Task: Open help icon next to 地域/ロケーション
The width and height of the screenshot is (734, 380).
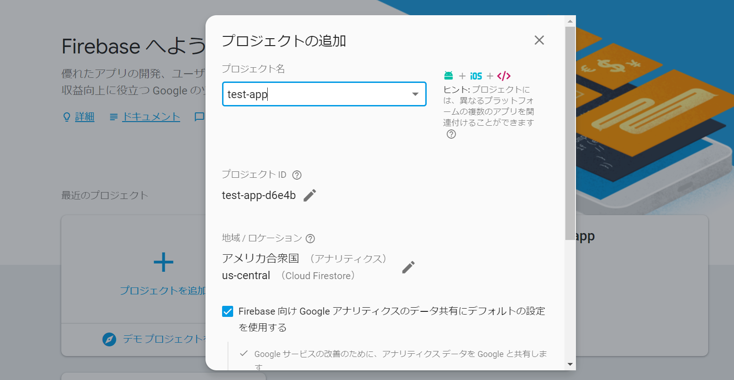Action: (311, 239)
